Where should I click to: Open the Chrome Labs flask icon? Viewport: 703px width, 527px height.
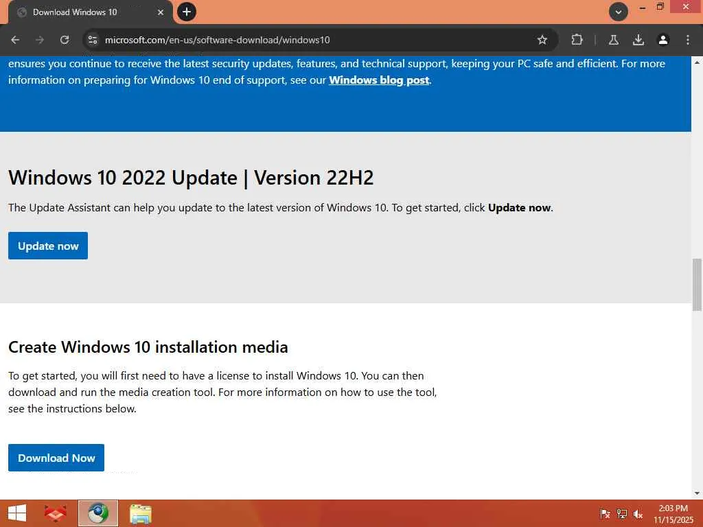point(613,40)
